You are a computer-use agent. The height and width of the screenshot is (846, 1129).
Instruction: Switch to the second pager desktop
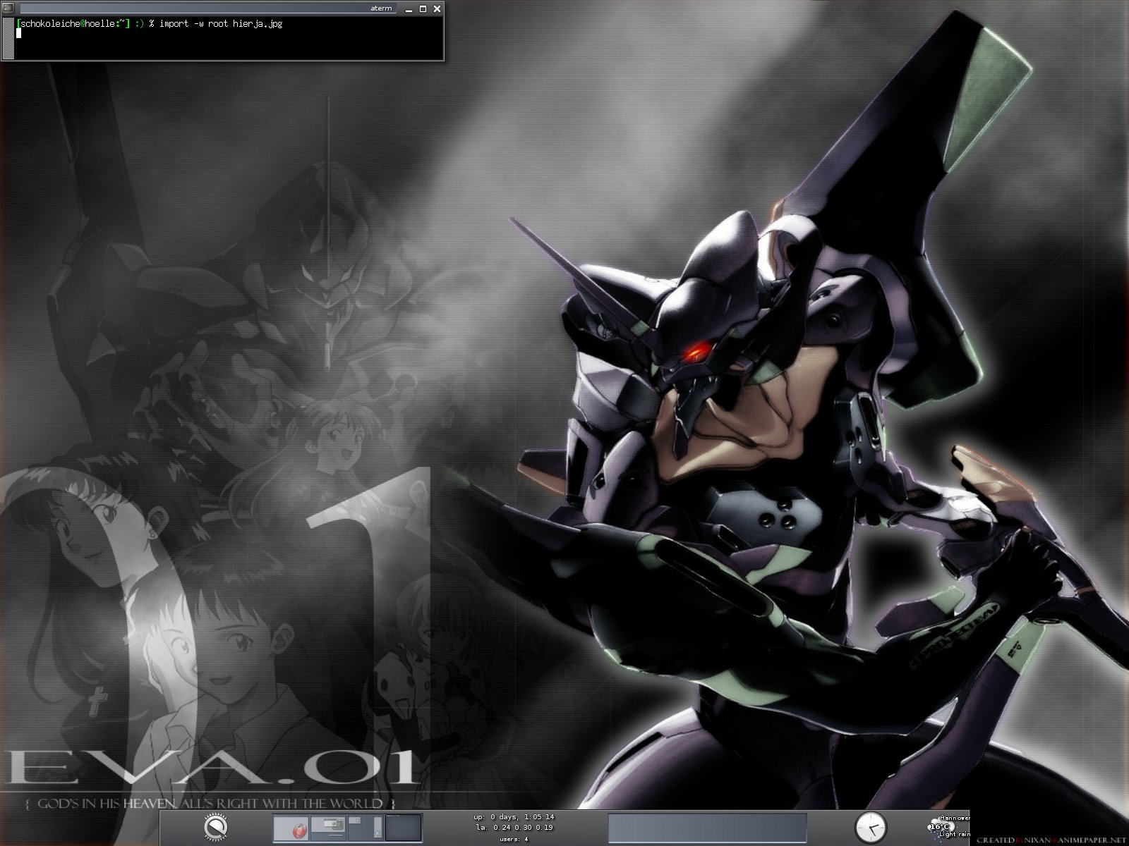pos(328,828)
